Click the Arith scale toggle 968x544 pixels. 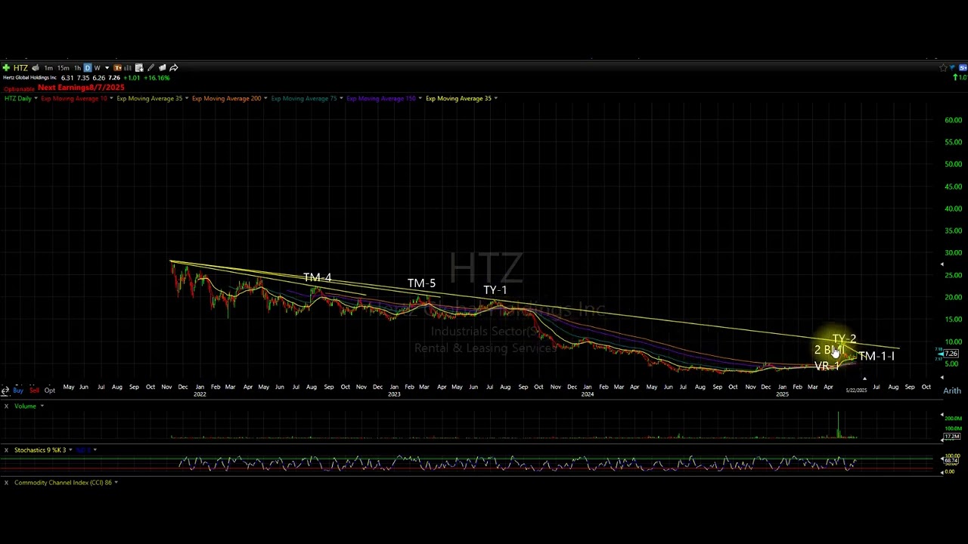tap(951, 391)
